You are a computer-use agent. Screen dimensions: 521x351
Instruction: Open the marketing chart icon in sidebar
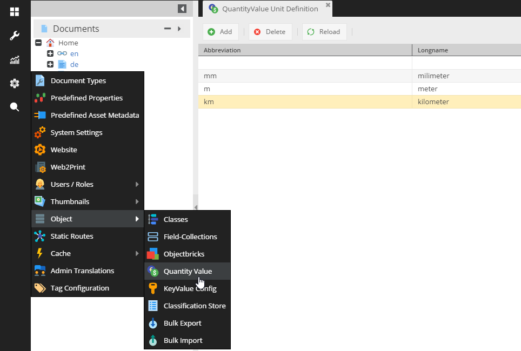coord(15,60)
